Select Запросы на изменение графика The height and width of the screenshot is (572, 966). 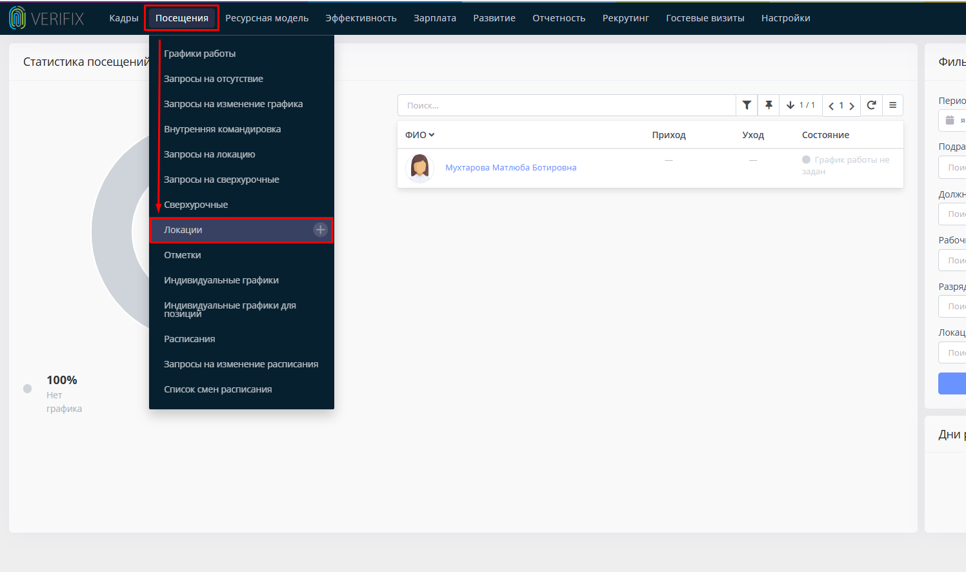coord(241,104)
